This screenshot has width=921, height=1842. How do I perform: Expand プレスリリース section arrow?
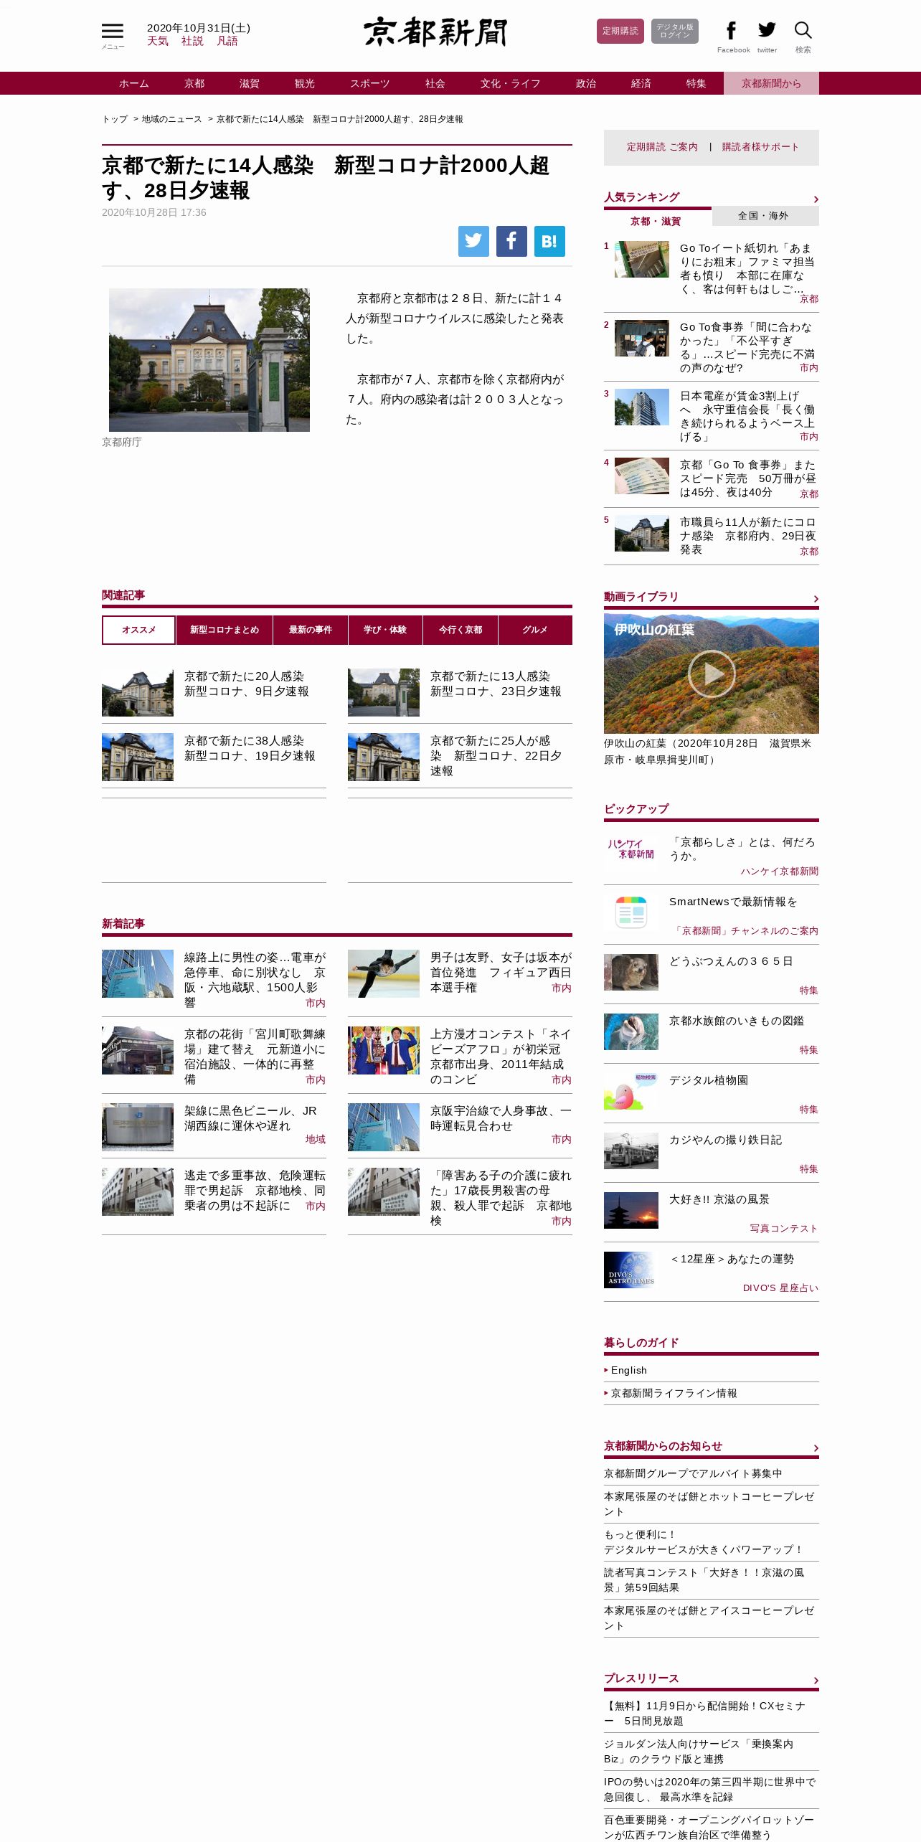click(816, 1681)
